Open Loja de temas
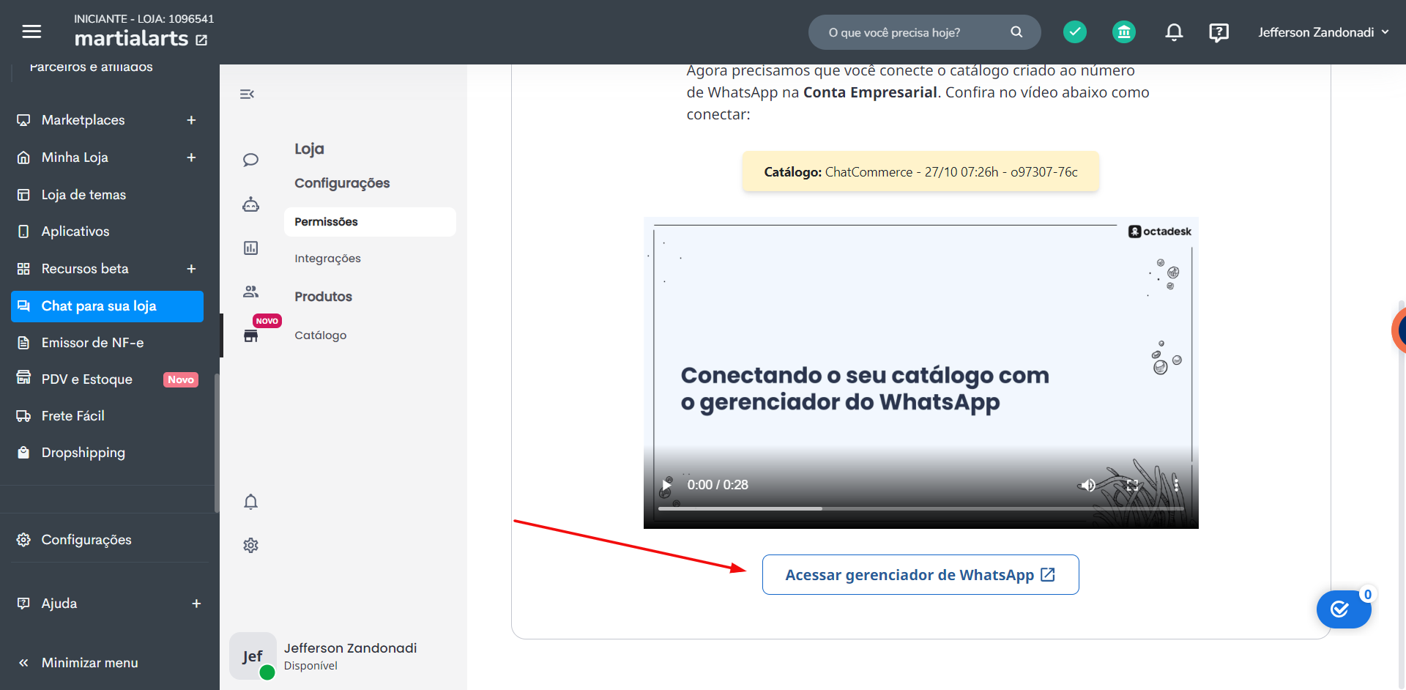The height and width of the screenshot is (690, 1406). [x=107, y=195]
